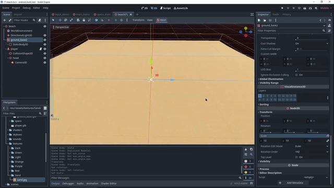Toggle distraction free mode icon
The width and height of the screenshot is (334, 188).
pos(252,15)
